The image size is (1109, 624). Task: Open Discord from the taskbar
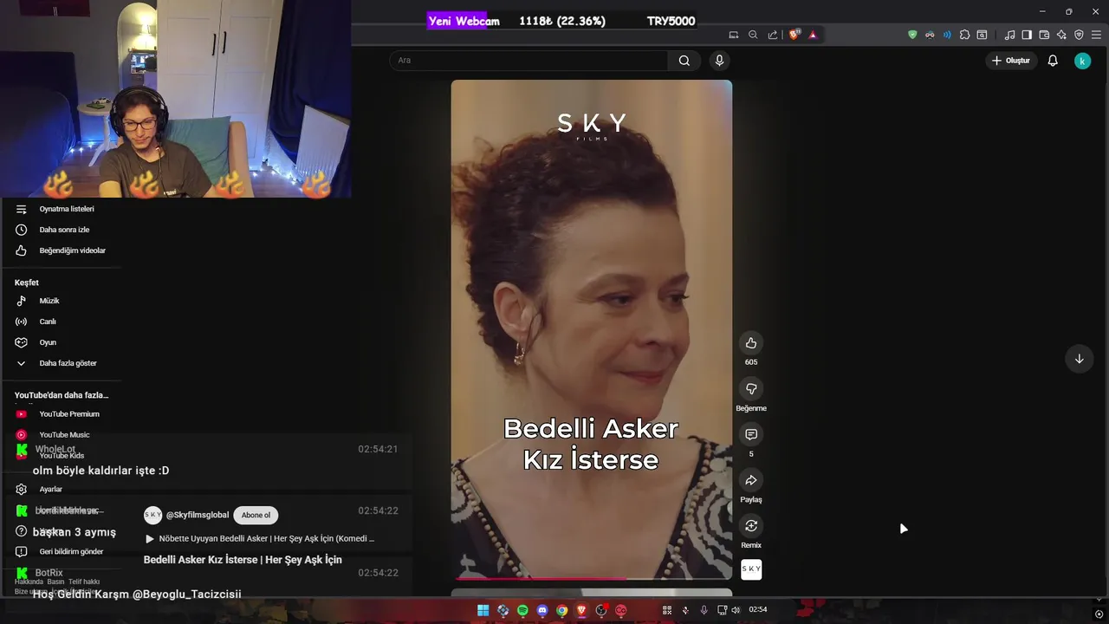point(542,610)
